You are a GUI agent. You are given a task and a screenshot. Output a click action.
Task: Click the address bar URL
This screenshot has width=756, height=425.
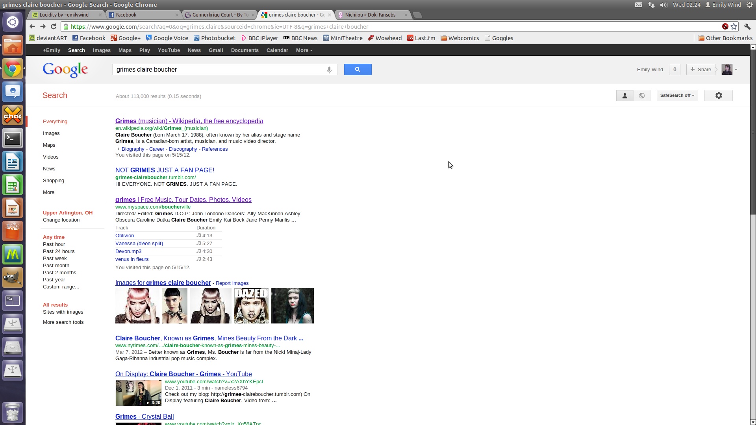click(219, 27)
